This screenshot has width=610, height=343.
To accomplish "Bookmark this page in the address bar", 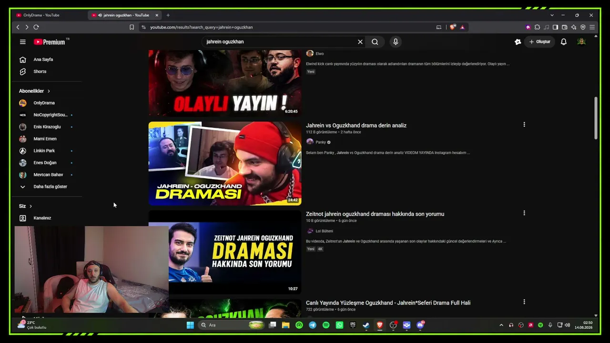I will [132, 27].
